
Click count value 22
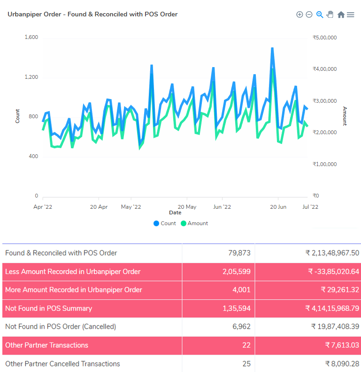click(x=246, y=345)
